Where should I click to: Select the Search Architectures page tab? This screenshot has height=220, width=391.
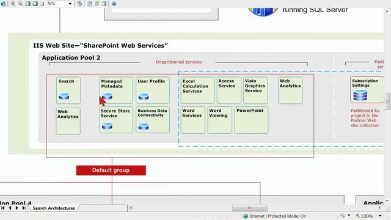54,208
